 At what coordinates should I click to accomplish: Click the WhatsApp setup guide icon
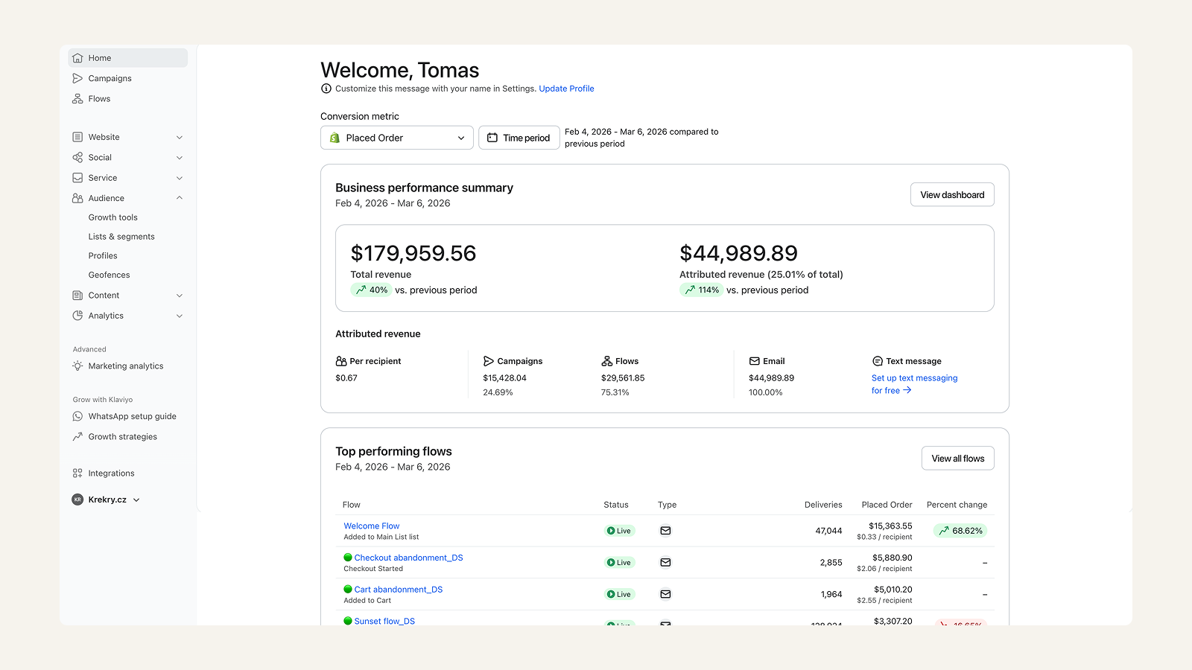point(77,417)
